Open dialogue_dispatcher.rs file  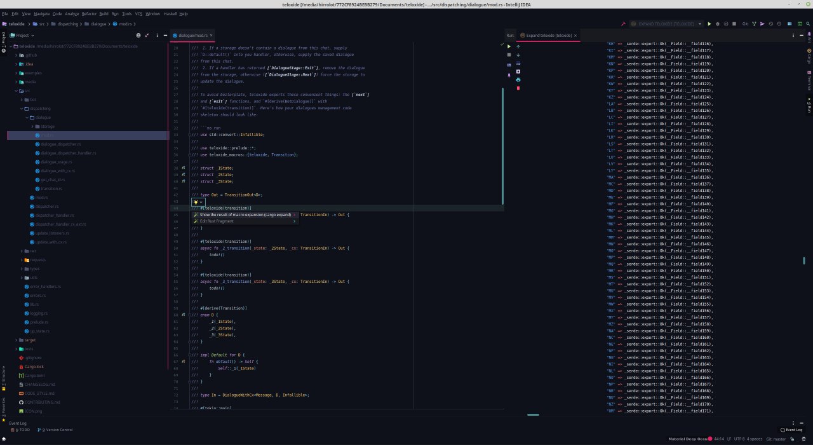pos(60,144)
